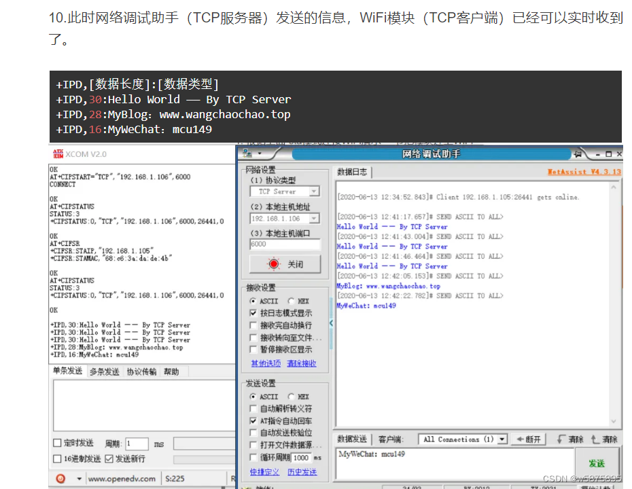Screen dimensions: 632x489
Task: Click the 本地主机端口 field showing 6000
Action: 285,244
